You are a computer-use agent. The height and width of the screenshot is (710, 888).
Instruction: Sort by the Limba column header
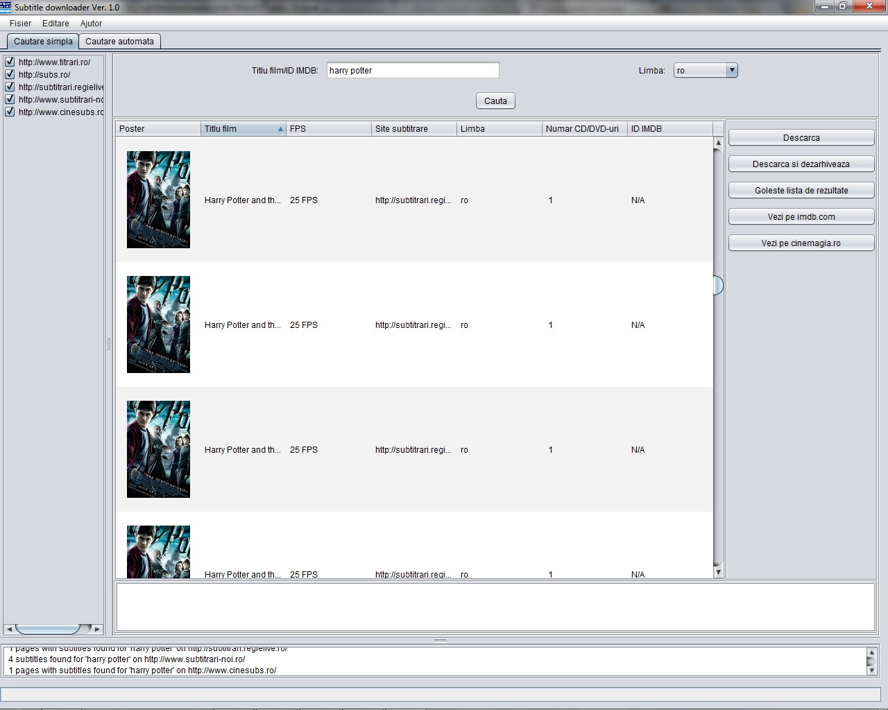pyautogui.click(x=499, y=129)
